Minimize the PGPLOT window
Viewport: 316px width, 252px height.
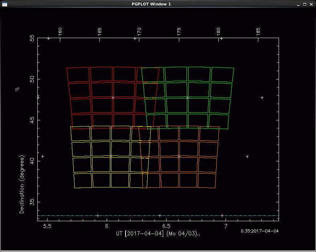click(x=298, y=4)
